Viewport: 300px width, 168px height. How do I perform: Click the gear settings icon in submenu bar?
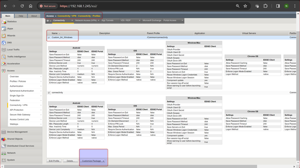click(x=48, y=21)
